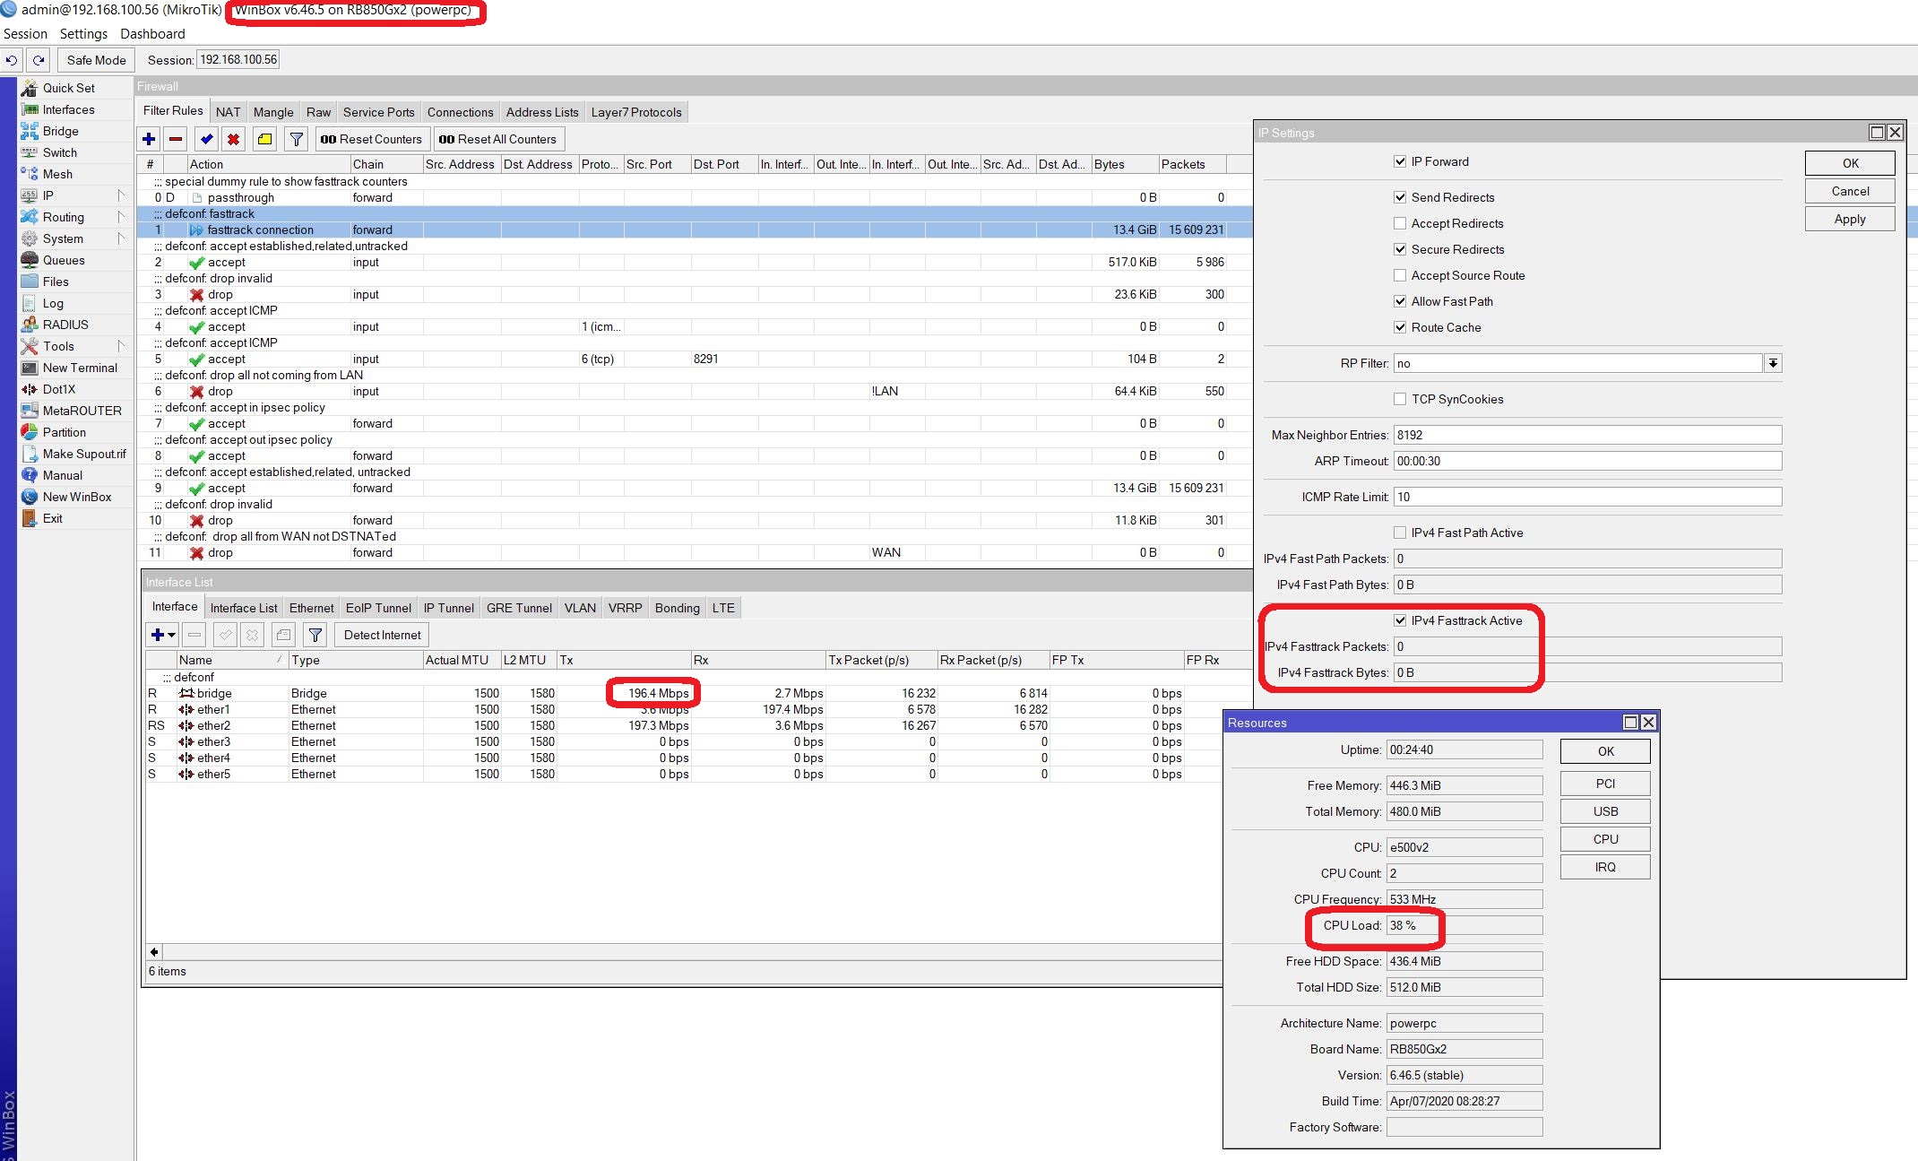Open the Switch sidebar item

pos(60,152)
